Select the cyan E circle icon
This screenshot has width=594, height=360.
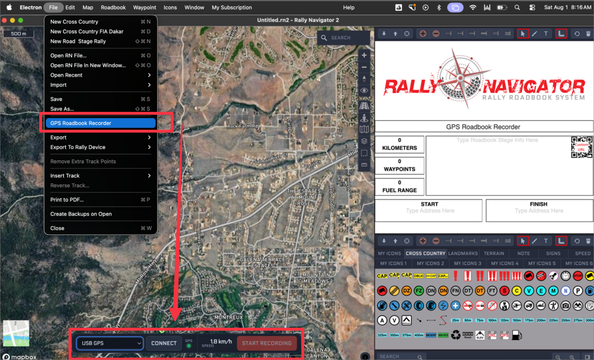541,290
